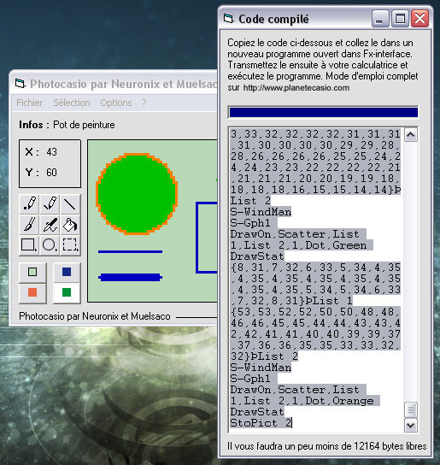Pick the blue color swatch
The width and height of the screenshot is (440, 465).
click(67, 272)
